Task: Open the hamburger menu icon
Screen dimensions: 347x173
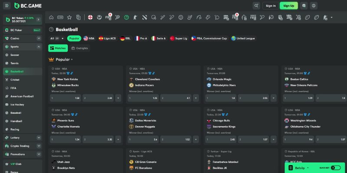Action: point(7,6)
